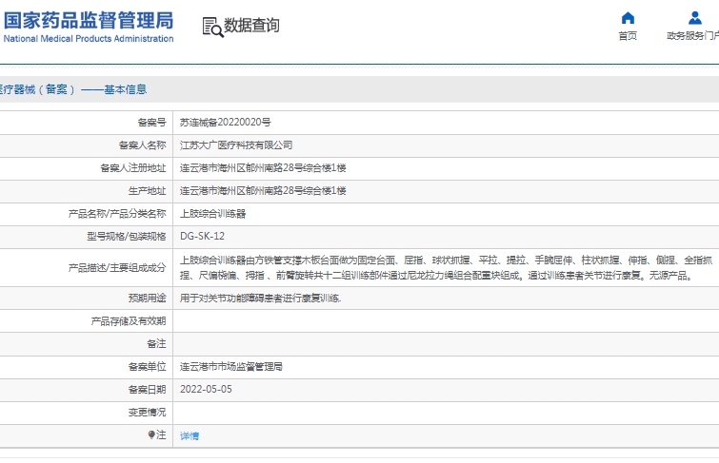Image resolution: width=719 pixels, height=463 pixels.
Task: Click the 变更情况 row label
Action: (148, 413)
